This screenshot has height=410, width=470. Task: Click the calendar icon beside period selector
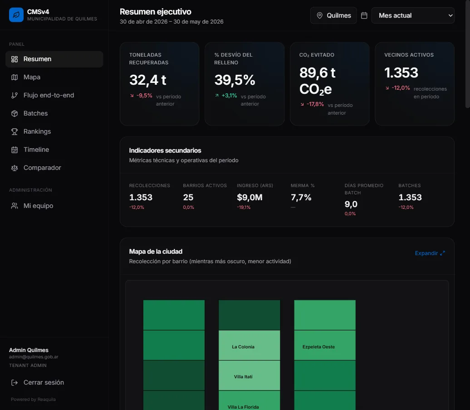(364, 15)
